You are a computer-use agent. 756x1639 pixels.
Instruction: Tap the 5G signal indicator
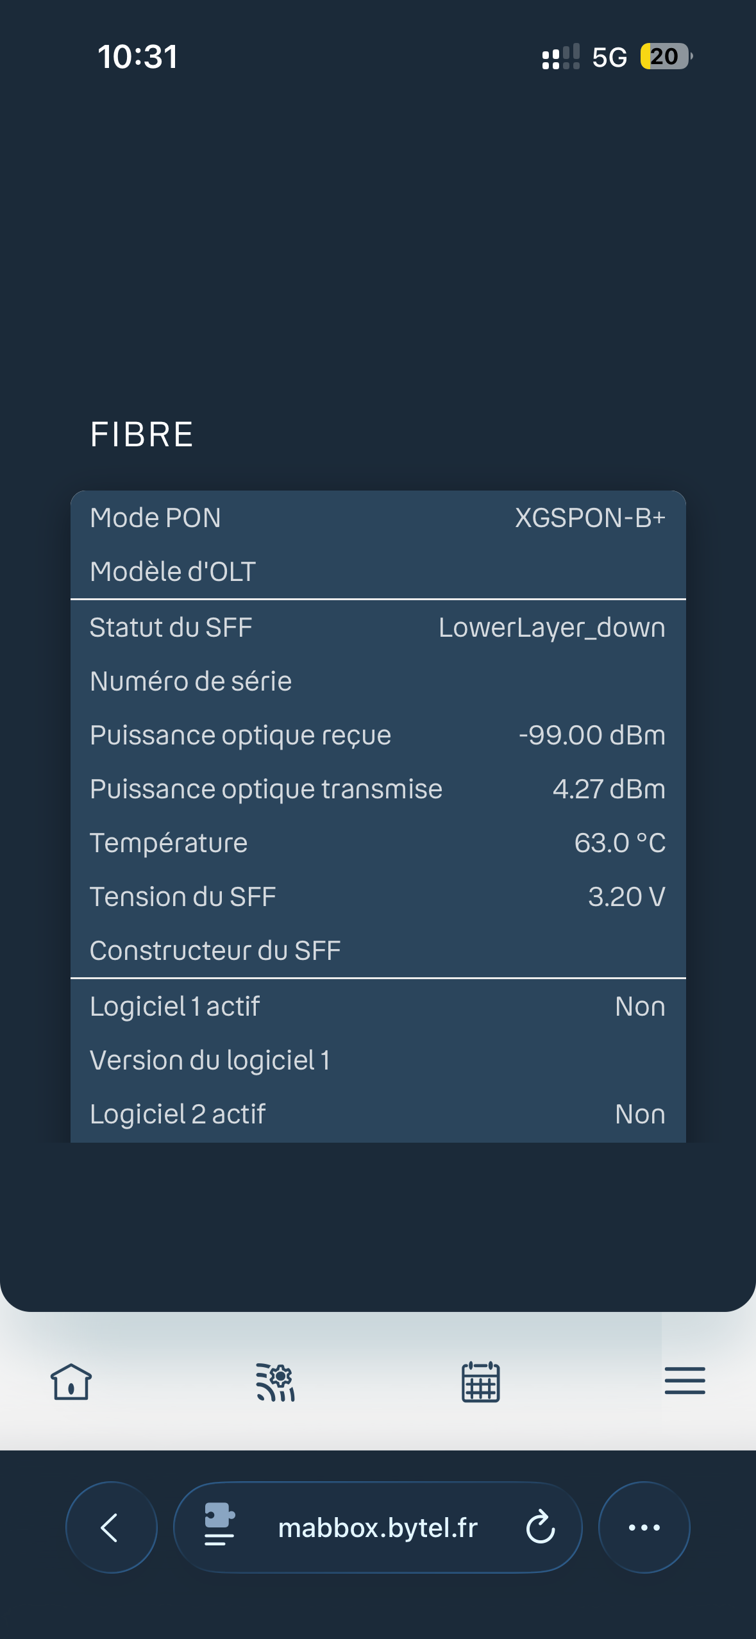609,58
